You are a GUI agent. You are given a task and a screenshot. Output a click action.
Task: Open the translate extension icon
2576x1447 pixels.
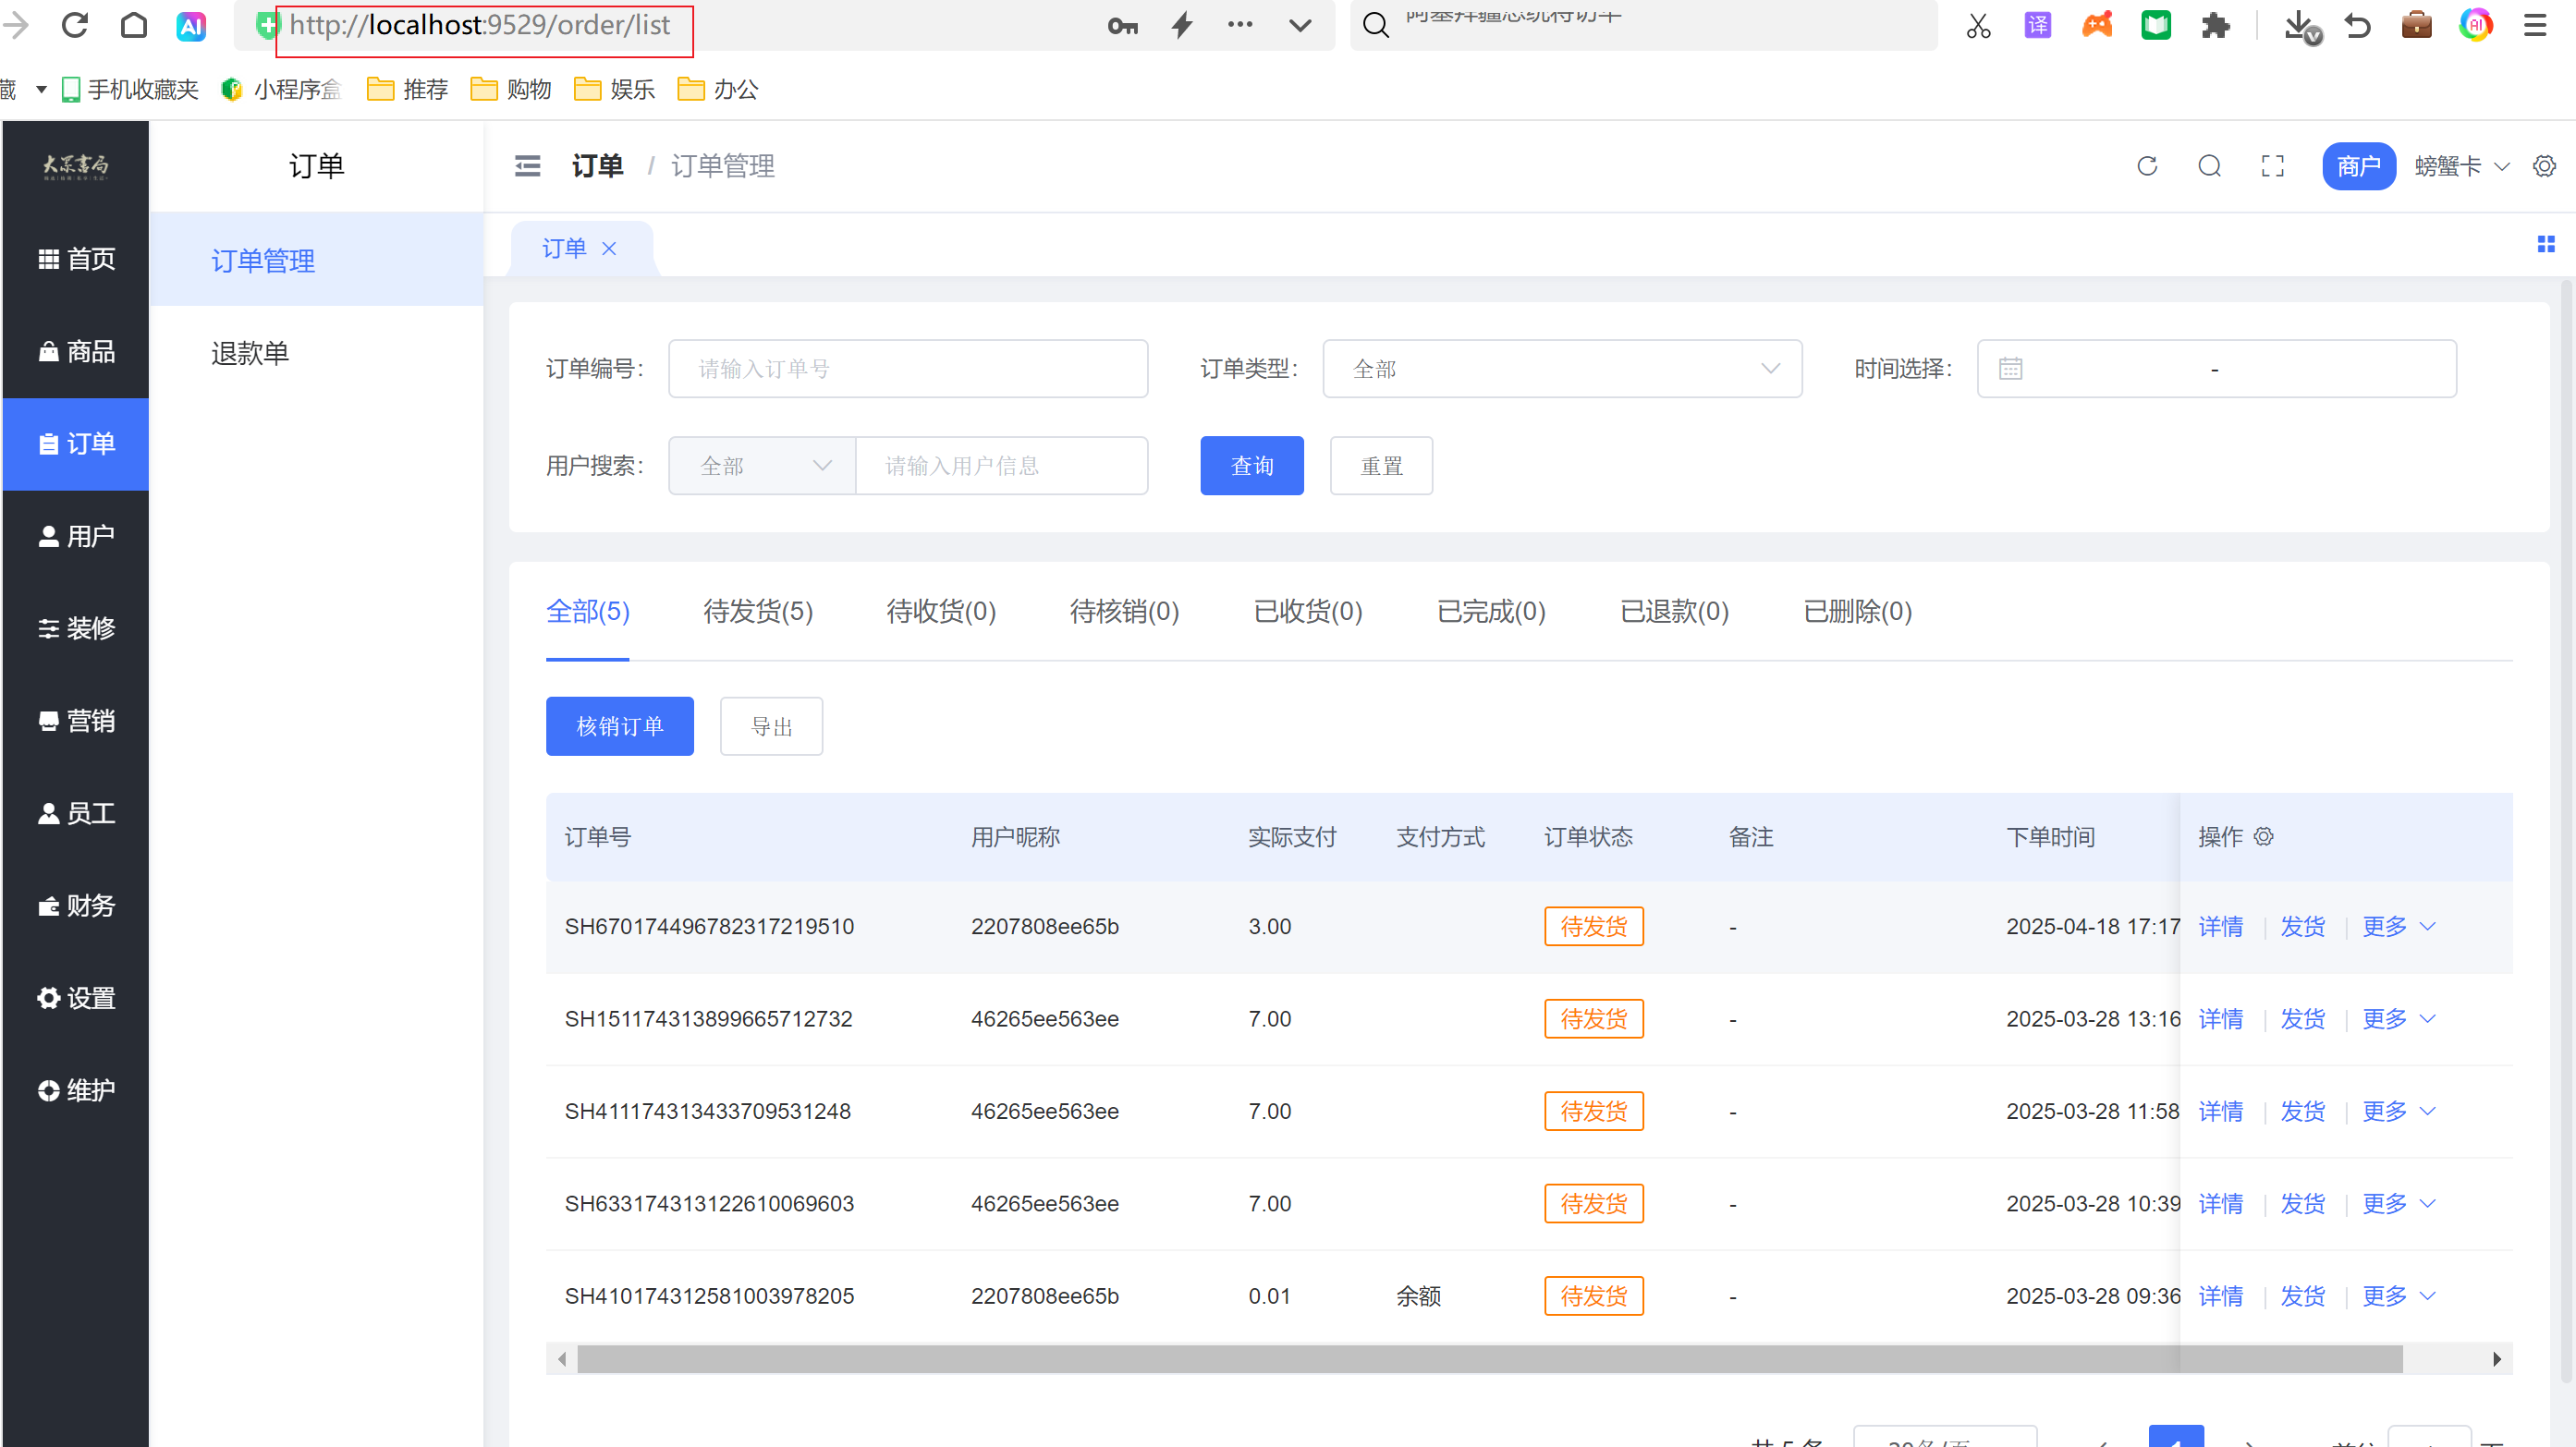(2037, 25)
